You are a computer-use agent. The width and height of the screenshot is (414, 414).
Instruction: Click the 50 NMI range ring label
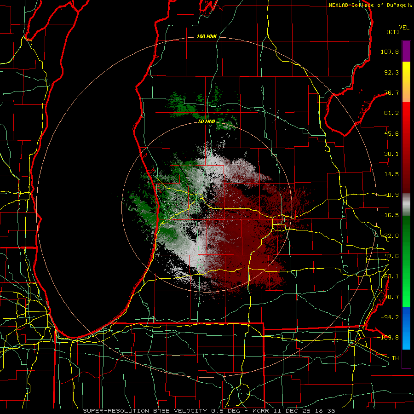coord(207,122)
